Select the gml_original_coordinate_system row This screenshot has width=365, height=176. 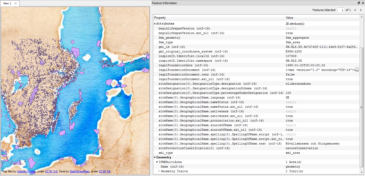coord(256,51)
